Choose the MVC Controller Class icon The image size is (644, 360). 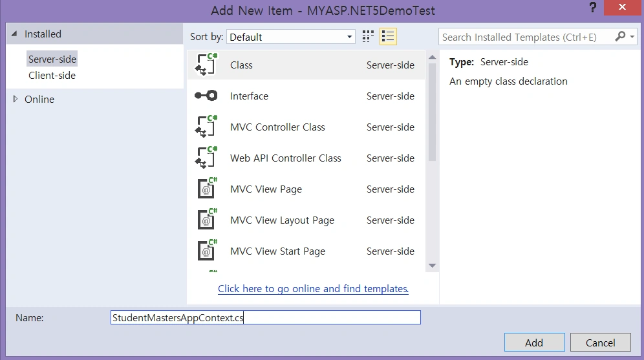206,127
